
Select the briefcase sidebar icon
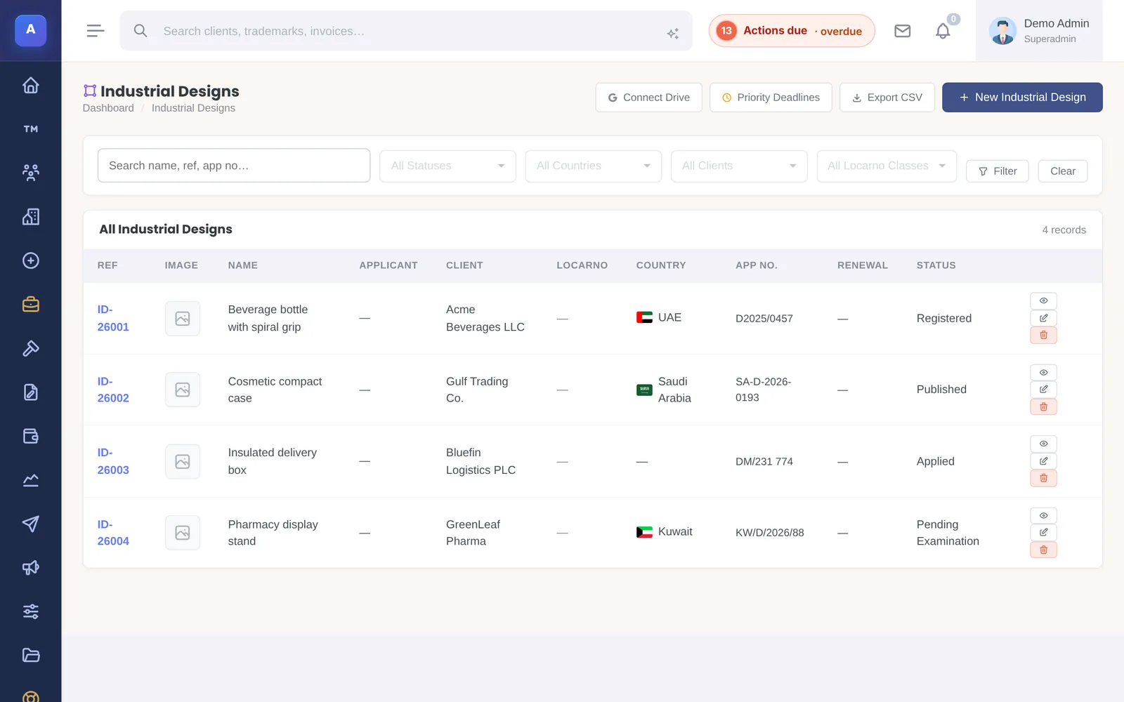tap(30, 305)
